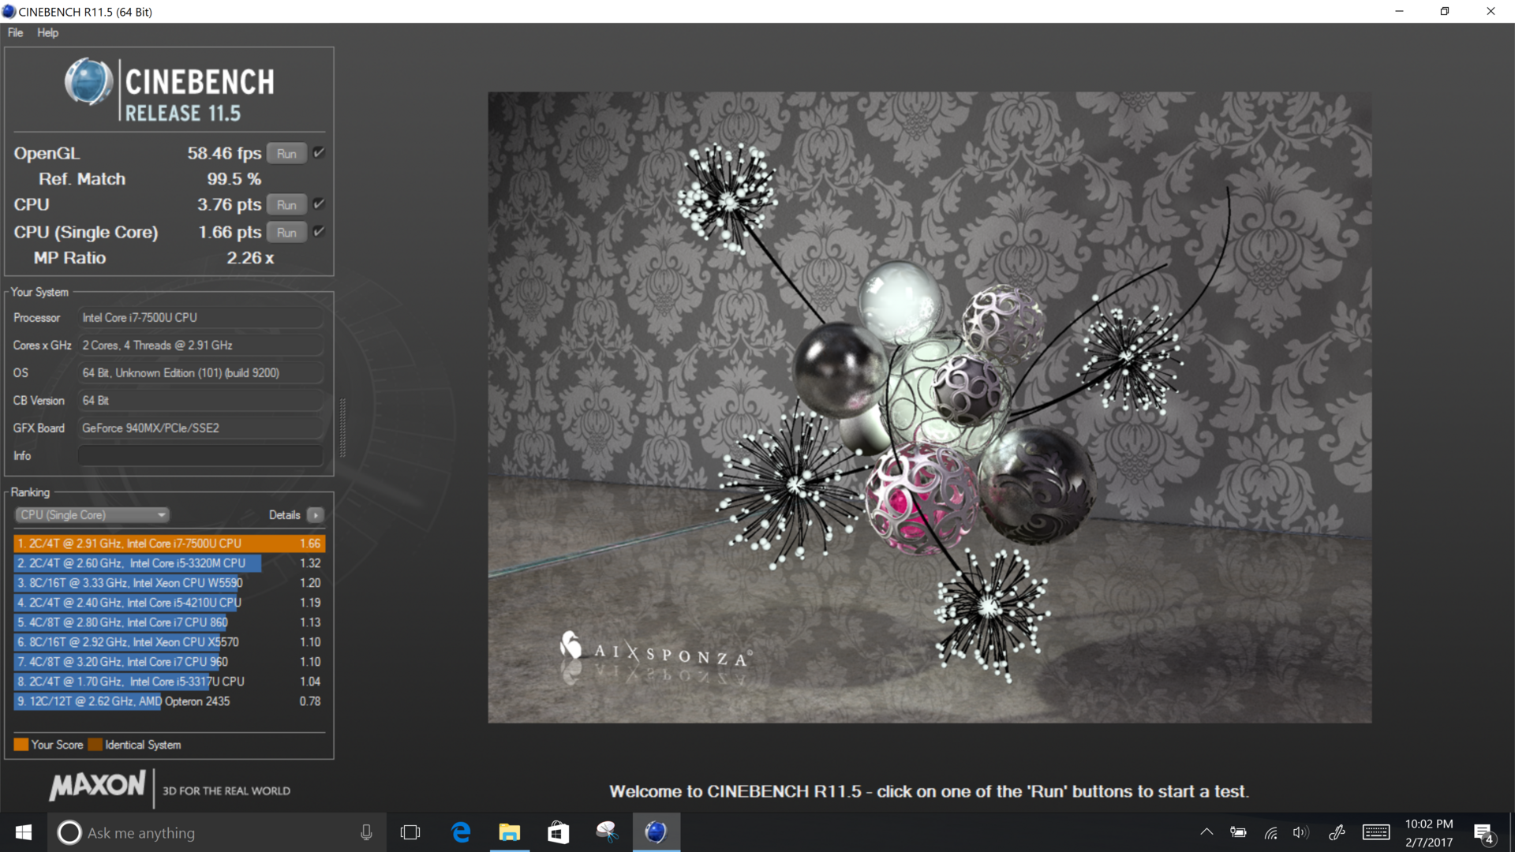
Task: Run the OpenGL benchmark
Action: pyautogui.click(x=286, y=154)
